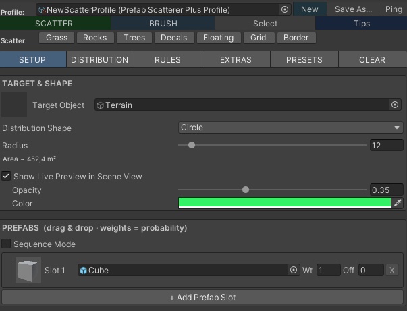Open the Distribution Shape Circle dropdown
Viewport: 407px width, 311px height.
click(290, 128)
